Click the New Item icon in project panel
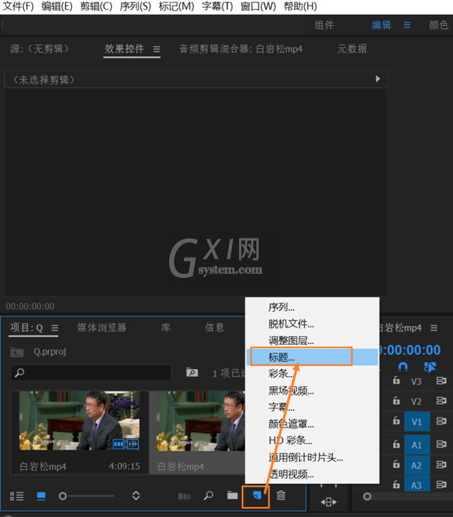The width and height of the screenshot is (453, 517). click(x=257, y=495)
